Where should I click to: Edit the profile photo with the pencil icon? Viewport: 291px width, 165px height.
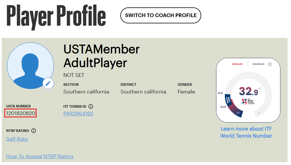[48, 83]
